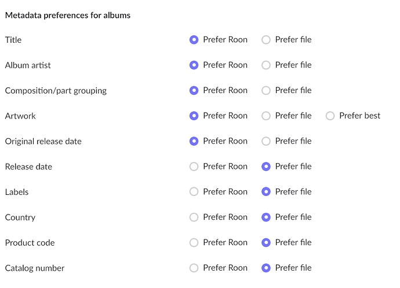
Task: Select Prefer file for Catalog number
Action: pyautogui.click(x=266, y=268)
